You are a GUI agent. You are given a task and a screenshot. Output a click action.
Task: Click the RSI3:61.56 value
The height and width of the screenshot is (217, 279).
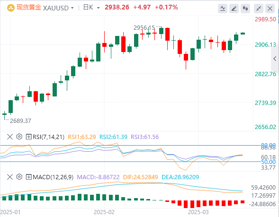144,137
